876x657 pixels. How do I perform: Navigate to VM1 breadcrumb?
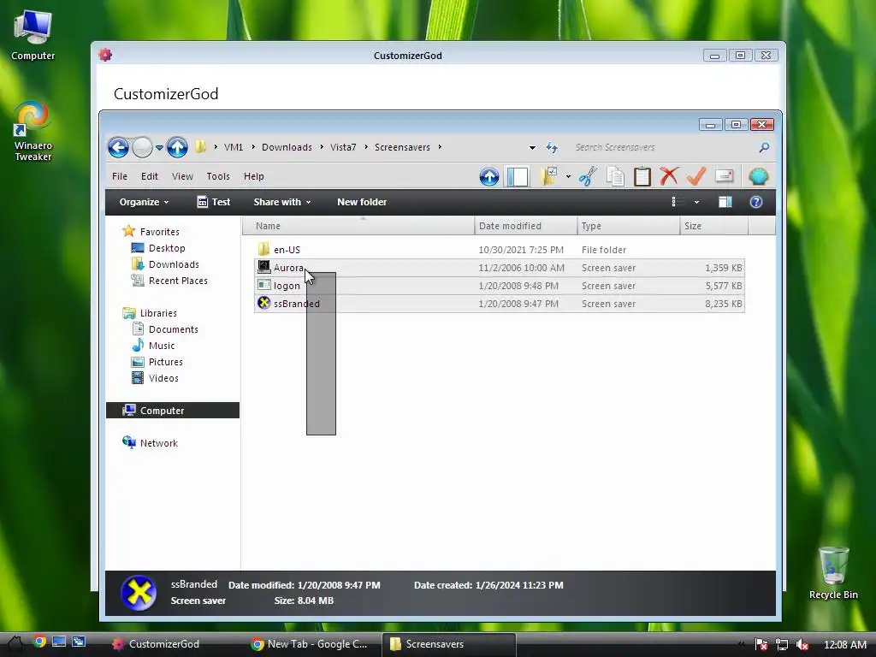[x=234, y=147]
